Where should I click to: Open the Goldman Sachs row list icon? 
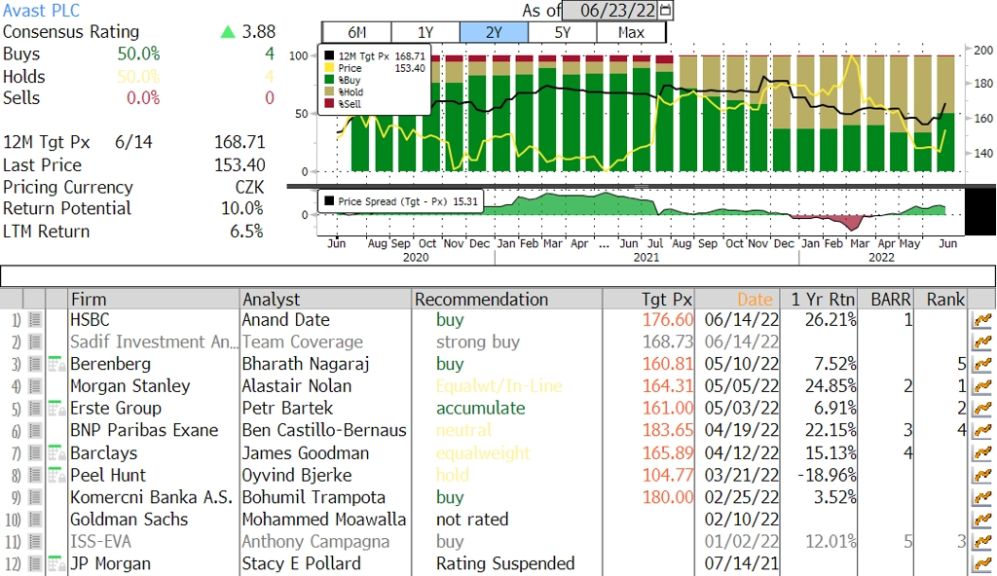pyautogui.click(x=35, y=520)
